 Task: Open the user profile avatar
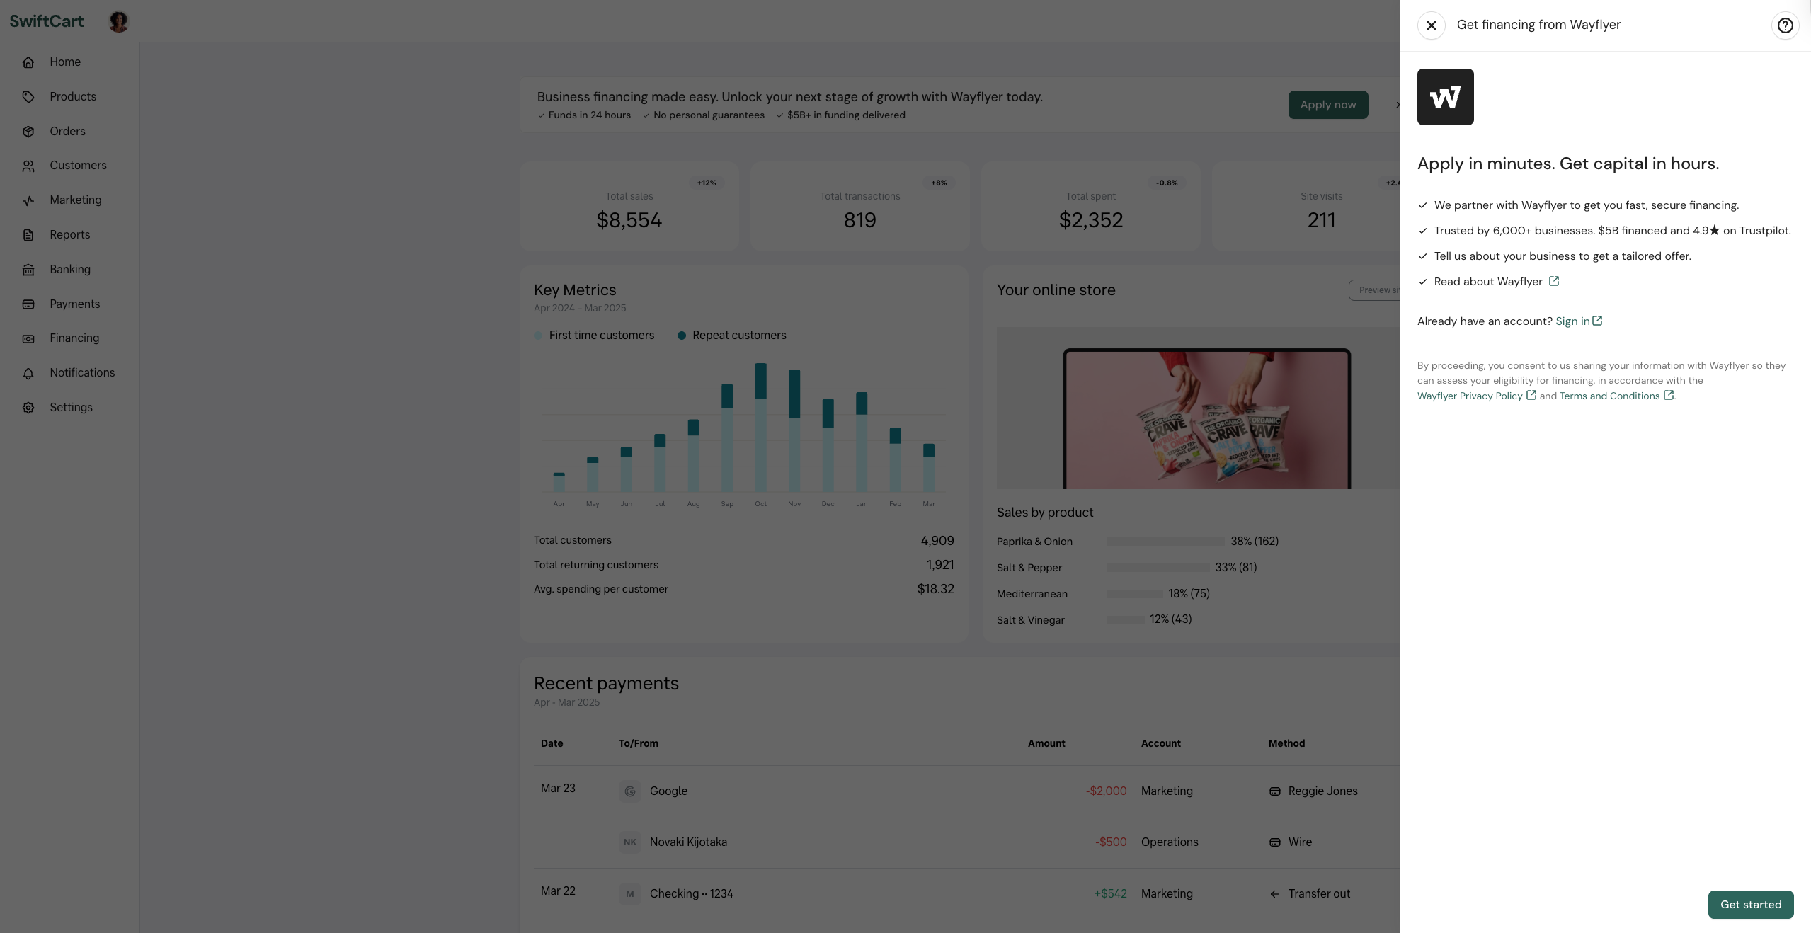pyautogui.click(x=119, y=21)
